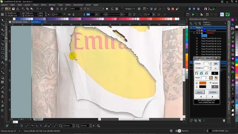
Task: Click the Undo arrow icon
Action: pos(37,9)
